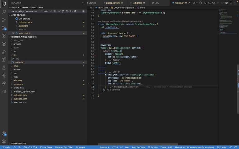Click GitLens+ Pro (Trial) in status bar
Screen dimensions: 239x149
(x=64, y=147)
